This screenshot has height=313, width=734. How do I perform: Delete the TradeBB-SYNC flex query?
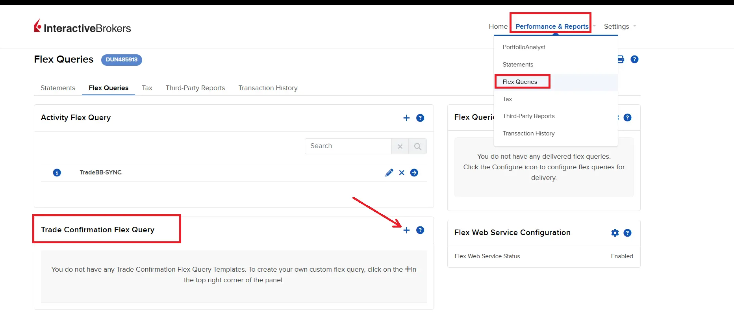402,173
